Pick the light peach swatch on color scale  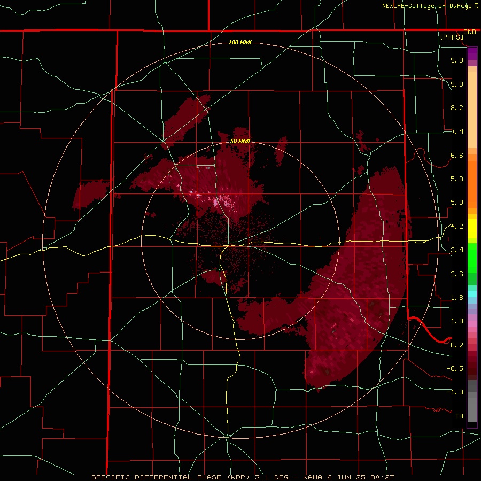pos(472,110)
